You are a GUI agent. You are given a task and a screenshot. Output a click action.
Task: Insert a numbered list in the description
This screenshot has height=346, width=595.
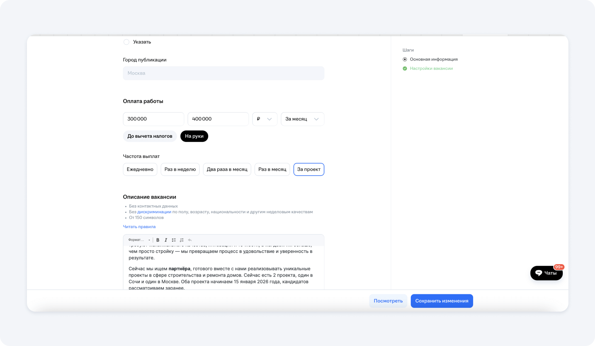182,240
